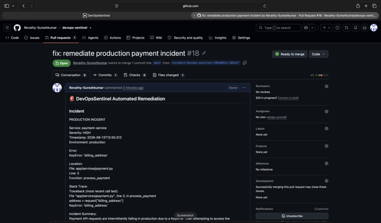Click the +1 -1 diffstat indicator
Viewport: 381px width, 223px height.
point(319,75)
